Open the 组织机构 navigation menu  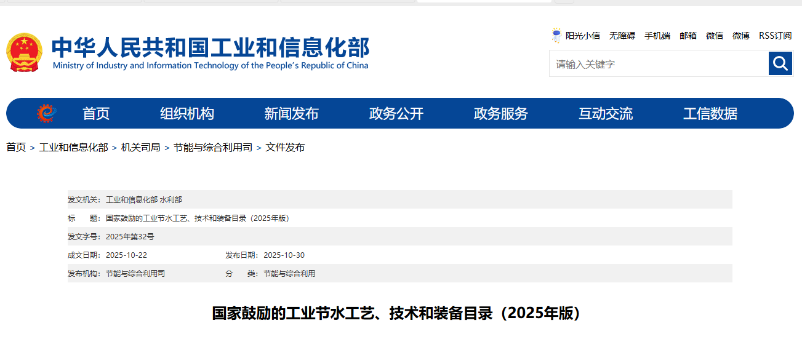[x=187, y=114]
